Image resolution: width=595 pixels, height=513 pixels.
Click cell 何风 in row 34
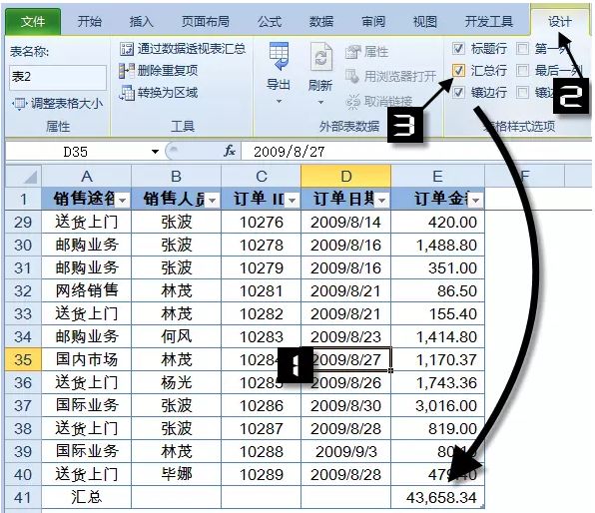click(176, 337)
